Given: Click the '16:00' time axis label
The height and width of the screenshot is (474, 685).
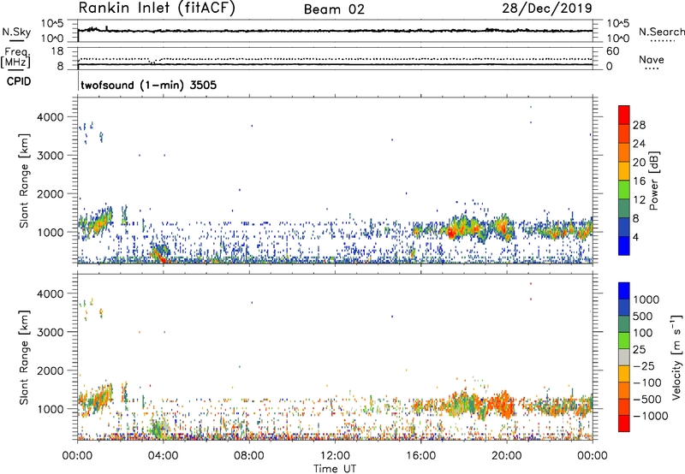Looking at the screenshot, I should coord(420,456).
